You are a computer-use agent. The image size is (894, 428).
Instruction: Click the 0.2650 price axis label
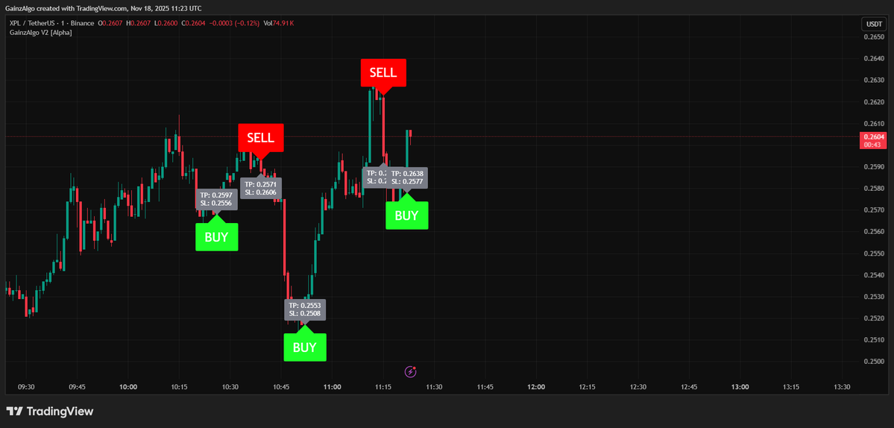[x=873, y=37]
